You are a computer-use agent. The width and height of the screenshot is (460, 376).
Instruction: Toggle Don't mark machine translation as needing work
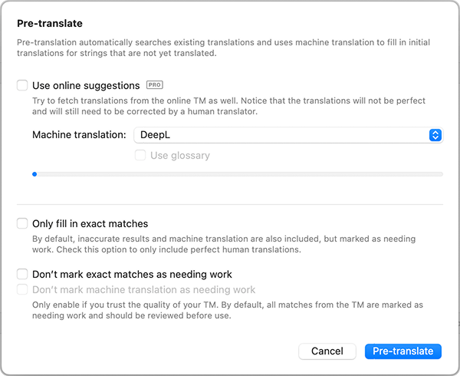coord(23,290)
